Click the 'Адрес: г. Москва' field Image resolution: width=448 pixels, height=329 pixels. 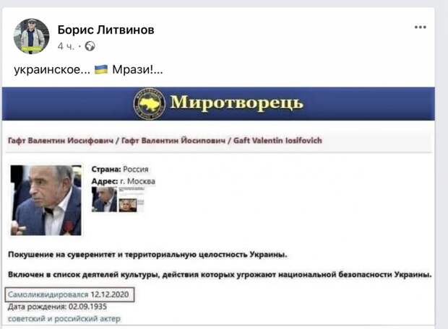click(123, 181)
